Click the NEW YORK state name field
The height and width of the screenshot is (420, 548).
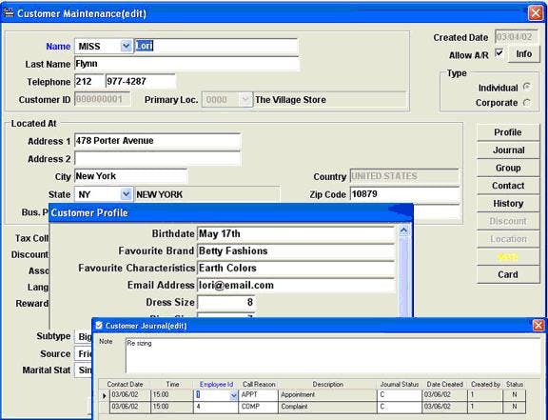206,194
